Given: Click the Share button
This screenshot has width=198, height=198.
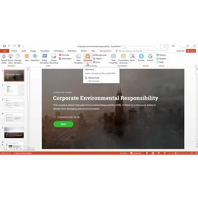Looking at the screenshot, I should click(x=191, y=51).
